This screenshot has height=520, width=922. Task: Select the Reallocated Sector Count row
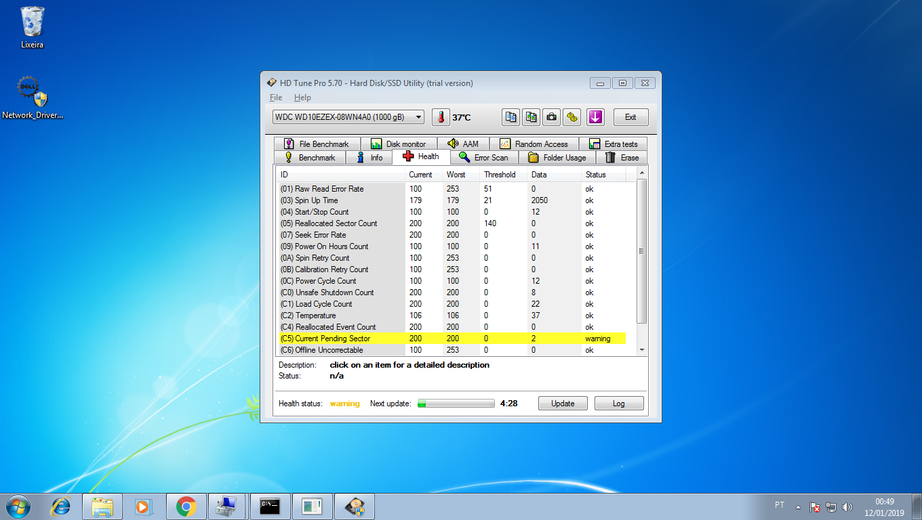pos(452,223)
